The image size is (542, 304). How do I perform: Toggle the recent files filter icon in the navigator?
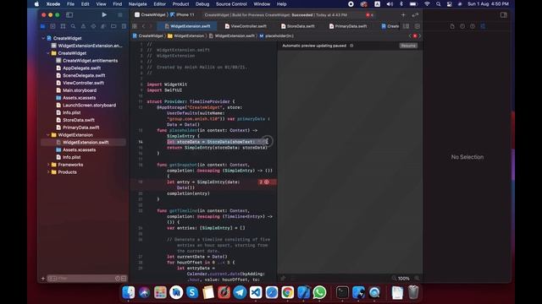point(118,278)
